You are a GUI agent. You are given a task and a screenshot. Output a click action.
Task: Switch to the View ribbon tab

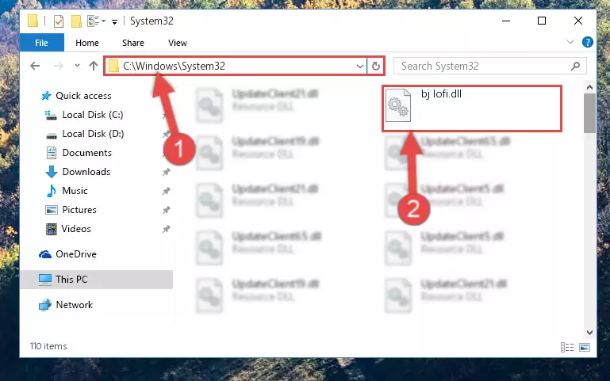coord(178,43)
